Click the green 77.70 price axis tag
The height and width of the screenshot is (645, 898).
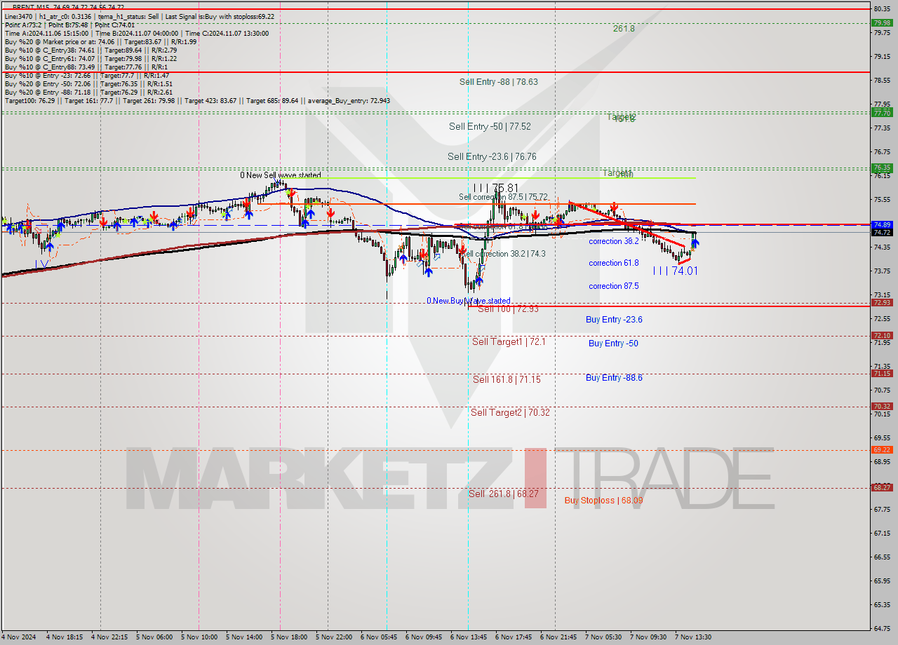click(882, 112)
